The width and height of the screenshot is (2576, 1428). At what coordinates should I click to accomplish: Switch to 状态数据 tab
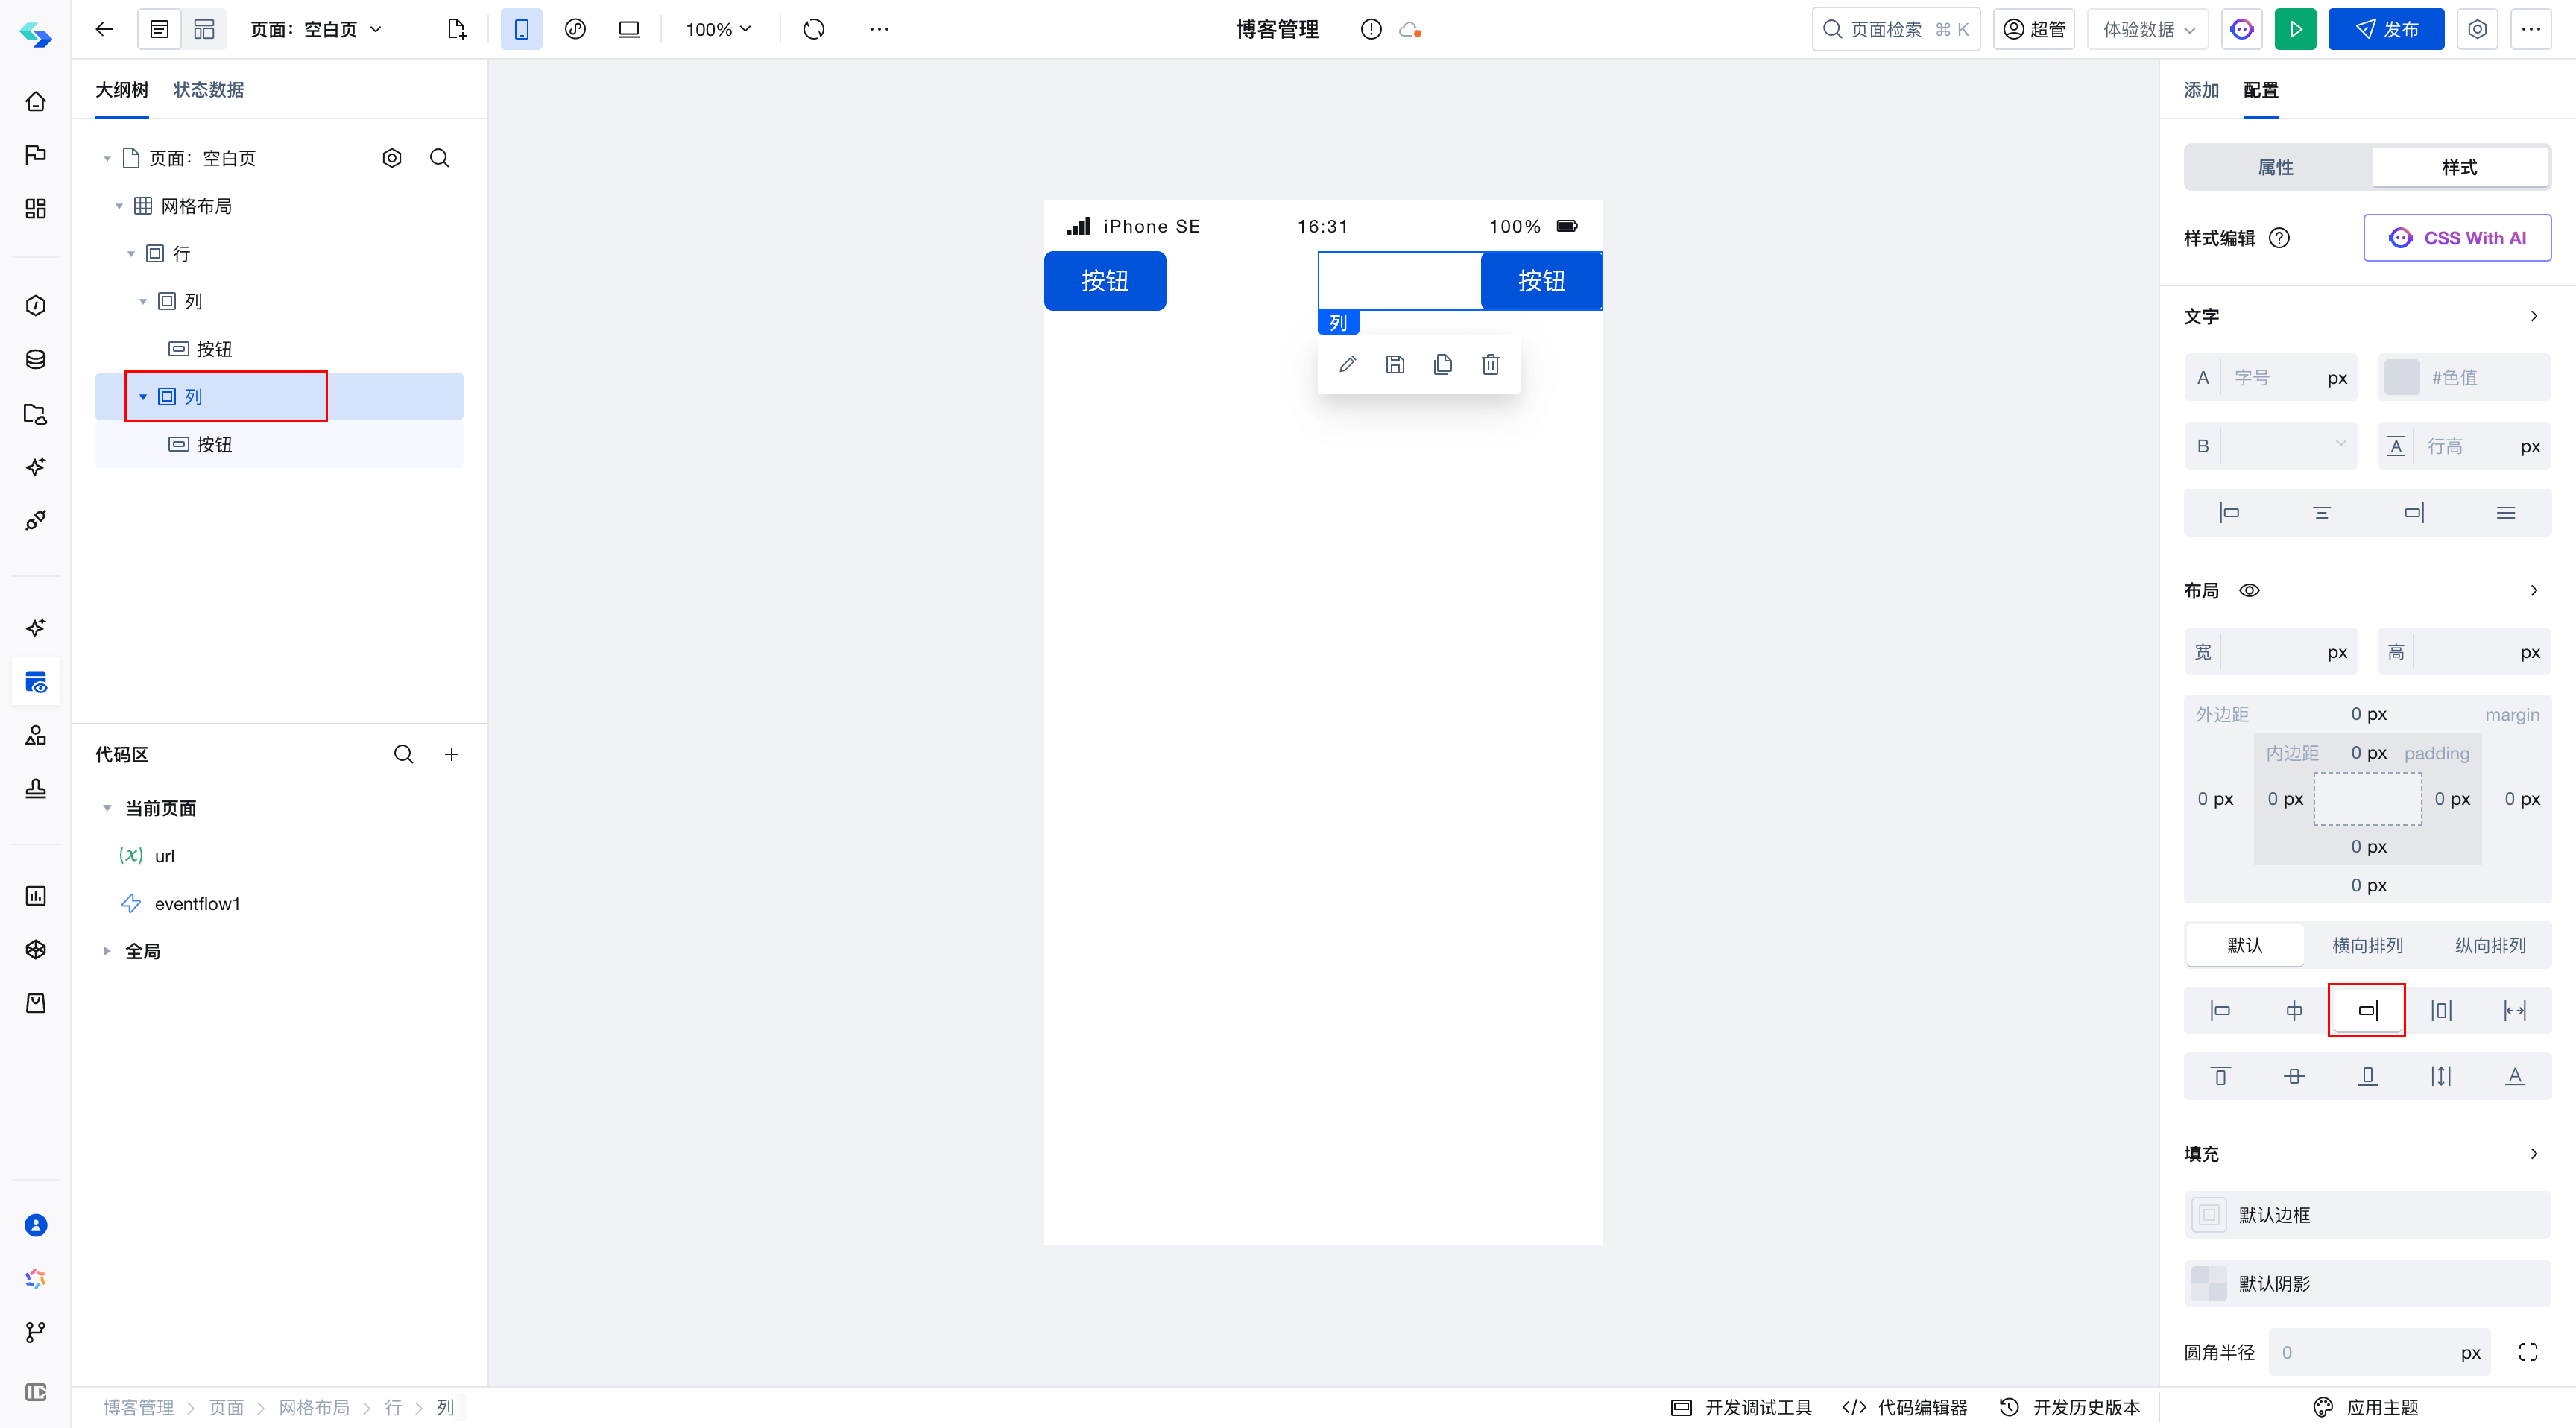(208, 90)
